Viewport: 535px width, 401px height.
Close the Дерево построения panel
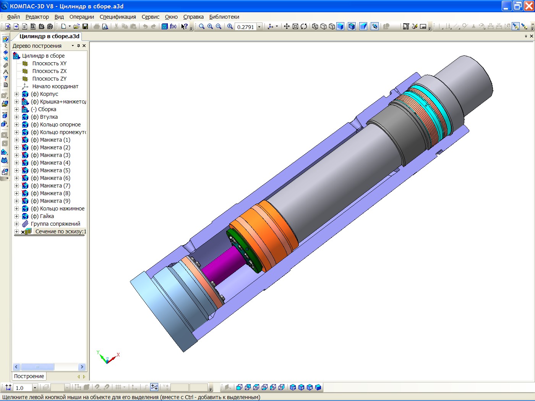(84, 46)
